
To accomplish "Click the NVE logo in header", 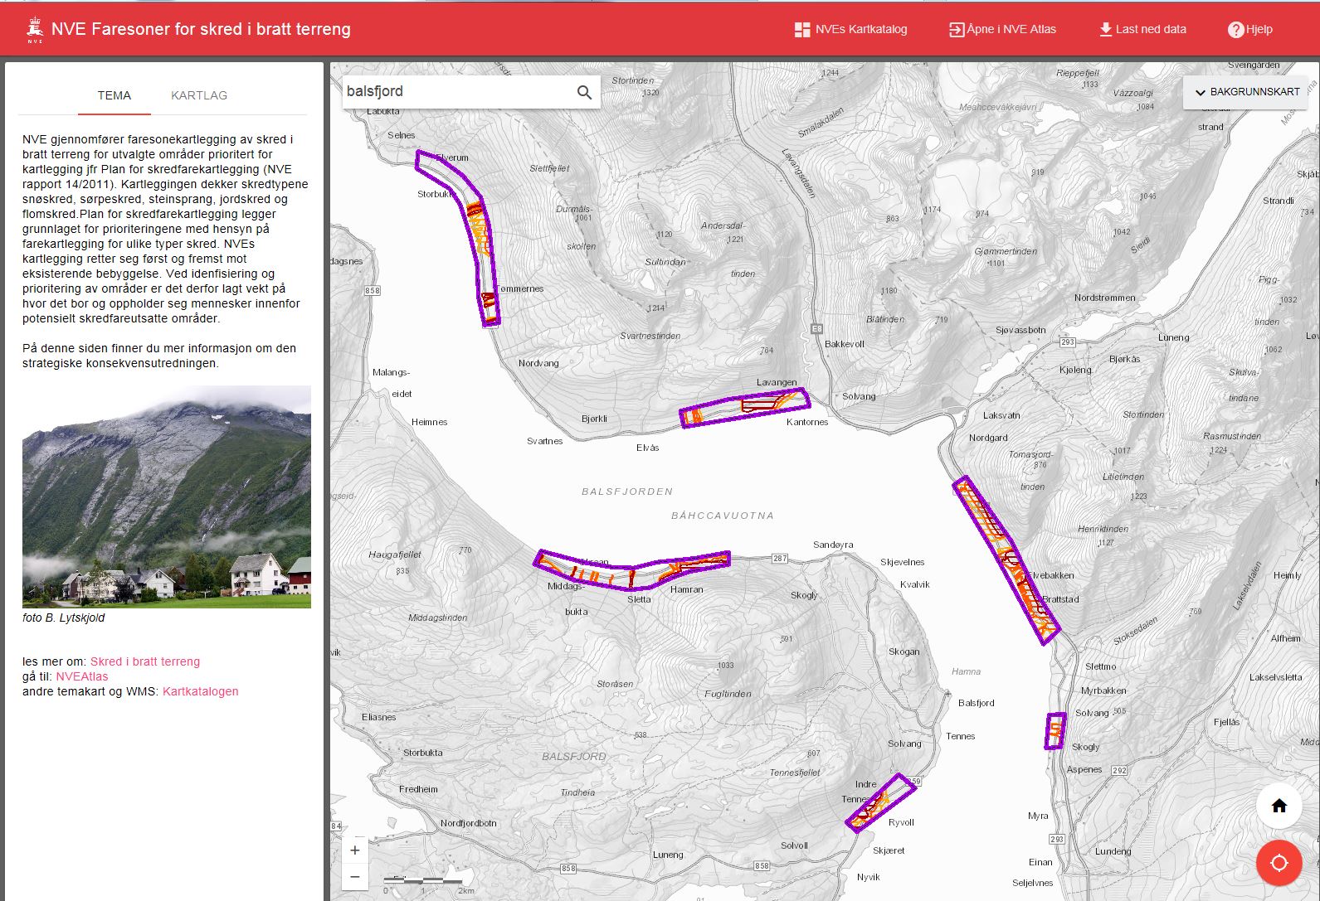I will (35, 29).
